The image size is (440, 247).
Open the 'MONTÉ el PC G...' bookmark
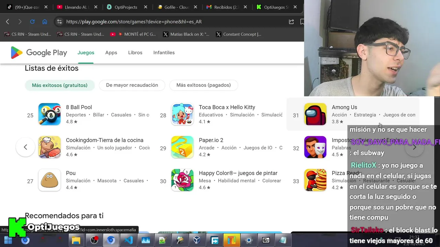point(133,34)
